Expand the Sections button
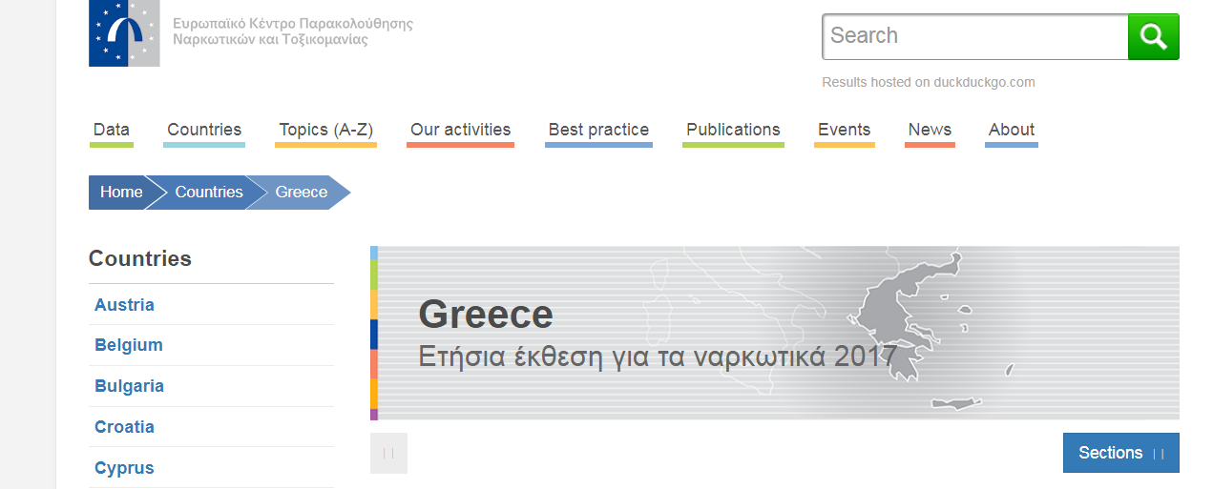This screenshot has height=489, width=1213. (1121, 453)
